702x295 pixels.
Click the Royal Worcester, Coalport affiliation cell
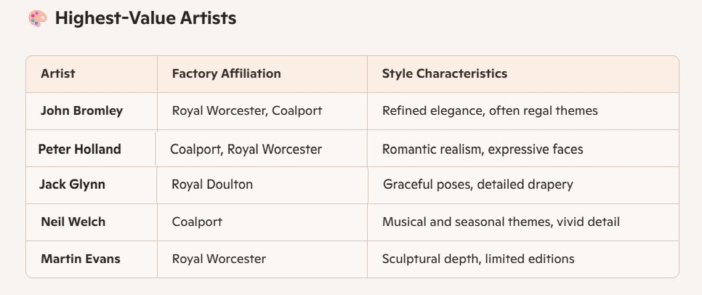pyautogui.click(x=247, y=111)
